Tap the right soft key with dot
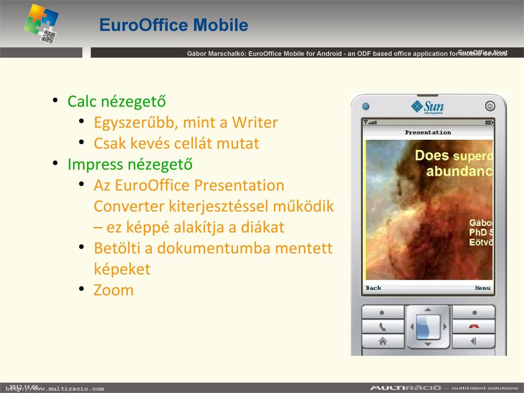524x393 pixels. pyautogui.click(x=474, y=312)
